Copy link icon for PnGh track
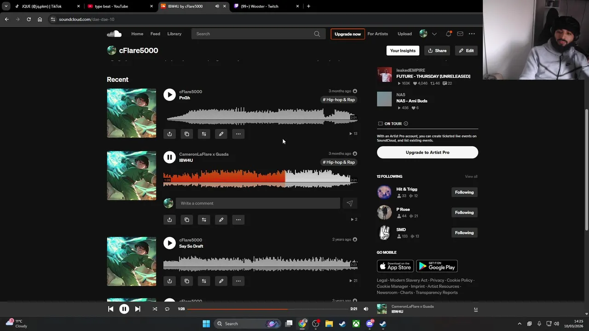This screenshot has height=331, width=589. coord(187,134)
